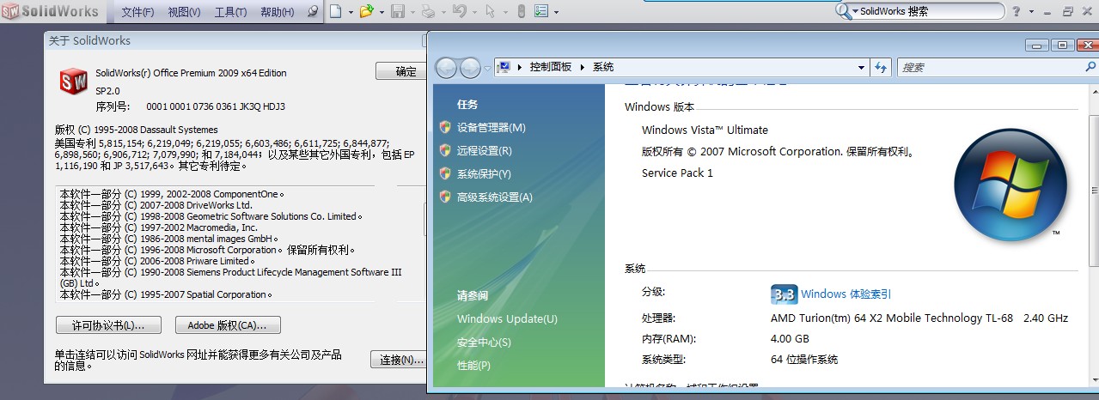Expand the Save dropdown arrow
This screenshot has height=400, width=1099.
[412, 13]
